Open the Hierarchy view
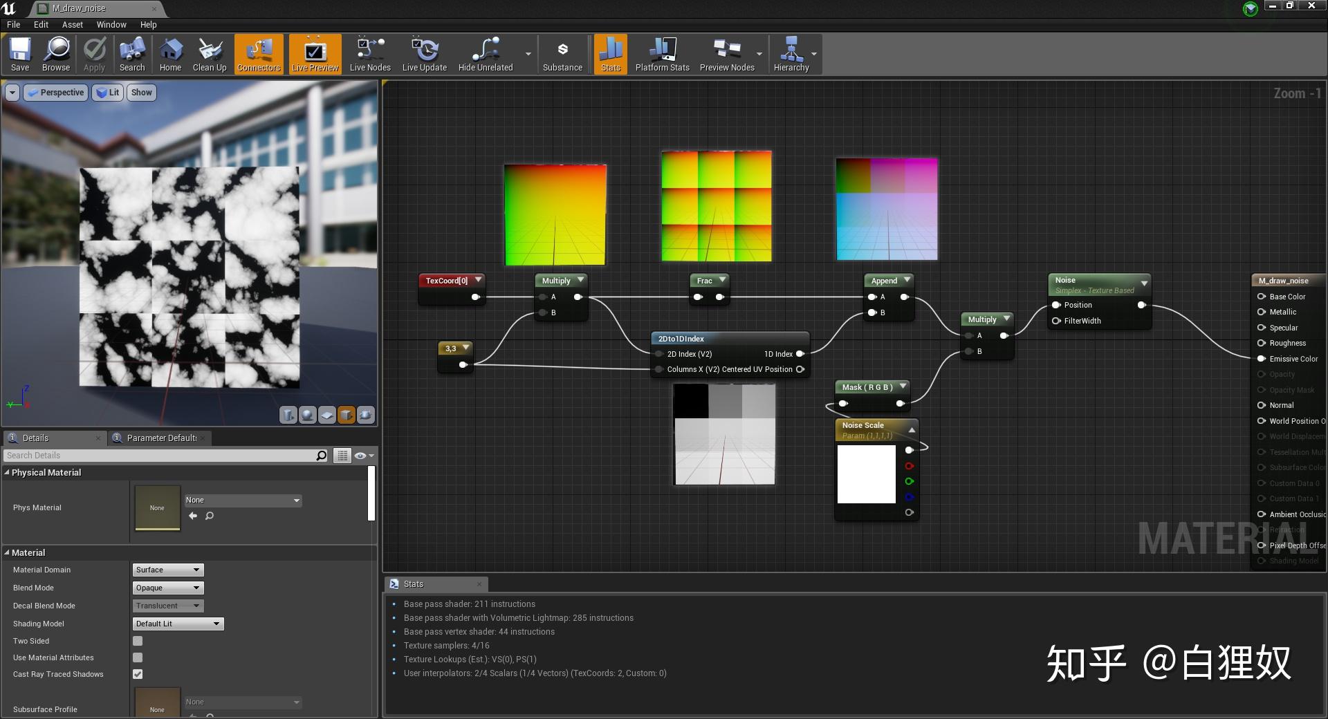Screen dimensions: 1328x719 pos(793,54)
